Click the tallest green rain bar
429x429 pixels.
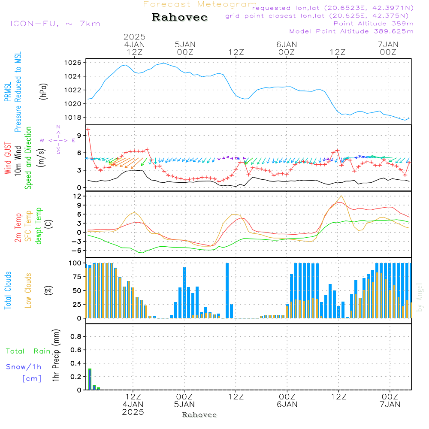90,379
